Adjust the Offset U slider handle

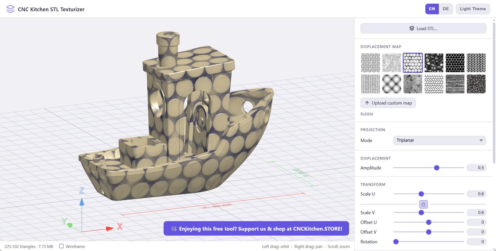(429, 222)
